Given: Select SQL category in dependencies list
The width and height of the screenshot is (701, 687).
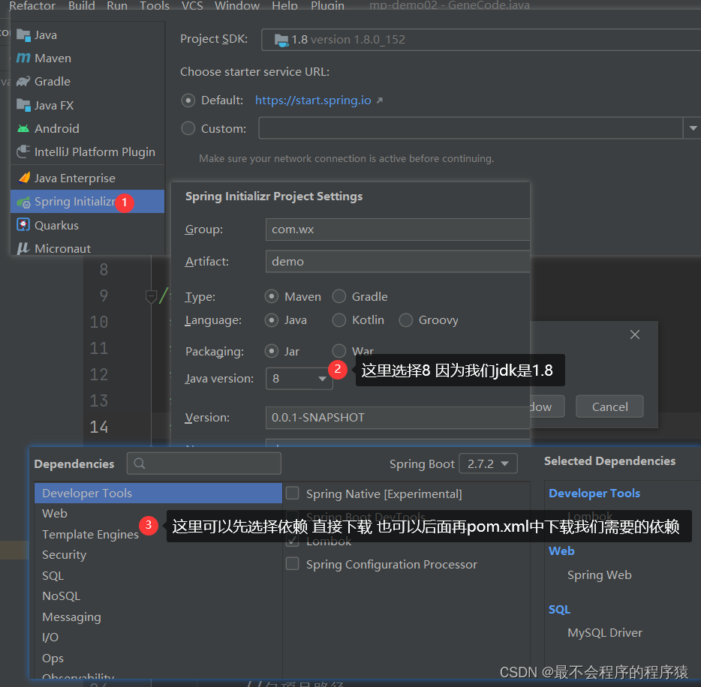Looking at the screenshot, I should coord(53,575).
